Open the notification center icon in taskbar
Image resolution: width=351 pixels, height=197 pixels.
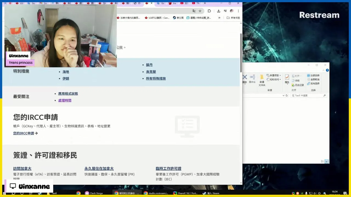[x=345, y=193]
